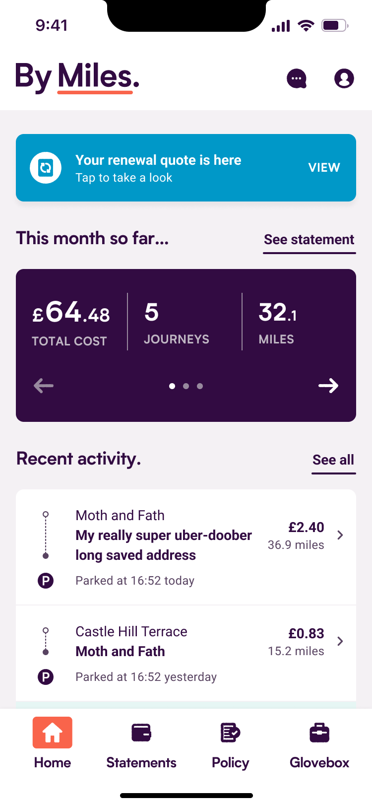This screenshot has width=372, height=806.
Task: Expand the £0.83 journey details chevron
Action: click(340, 641)
